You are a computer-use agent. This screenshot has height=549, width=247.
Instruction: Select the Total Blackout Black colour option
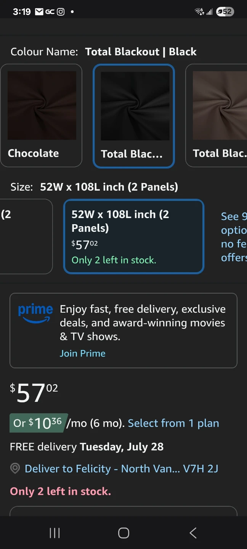pos(134,116)
